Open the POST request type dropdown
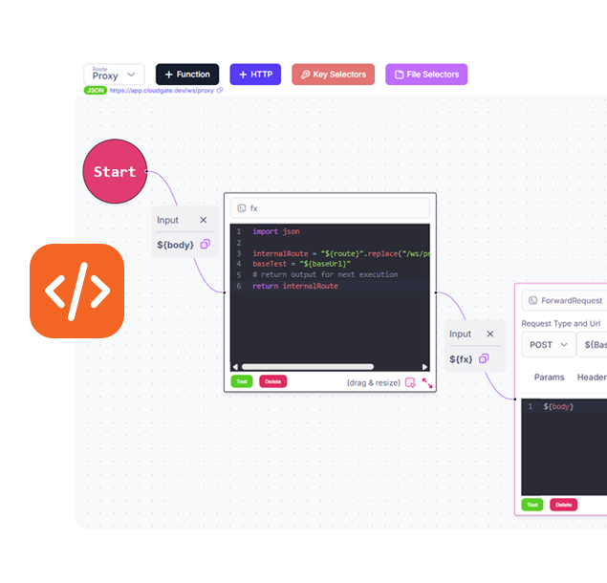The height and width of the screenshot is (583, 607). click(x=548, y=344)
